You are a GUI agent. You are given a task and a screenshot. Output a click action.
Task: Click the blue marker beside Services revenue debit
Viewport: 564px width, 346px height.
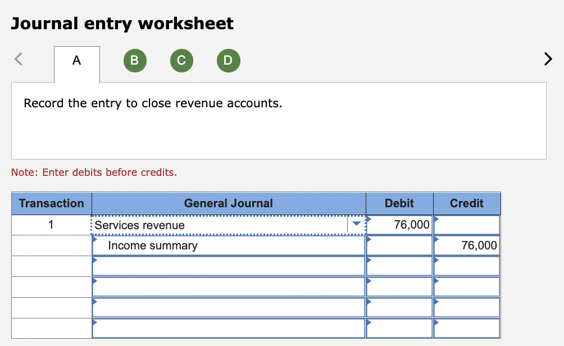[x=369, y=218]
